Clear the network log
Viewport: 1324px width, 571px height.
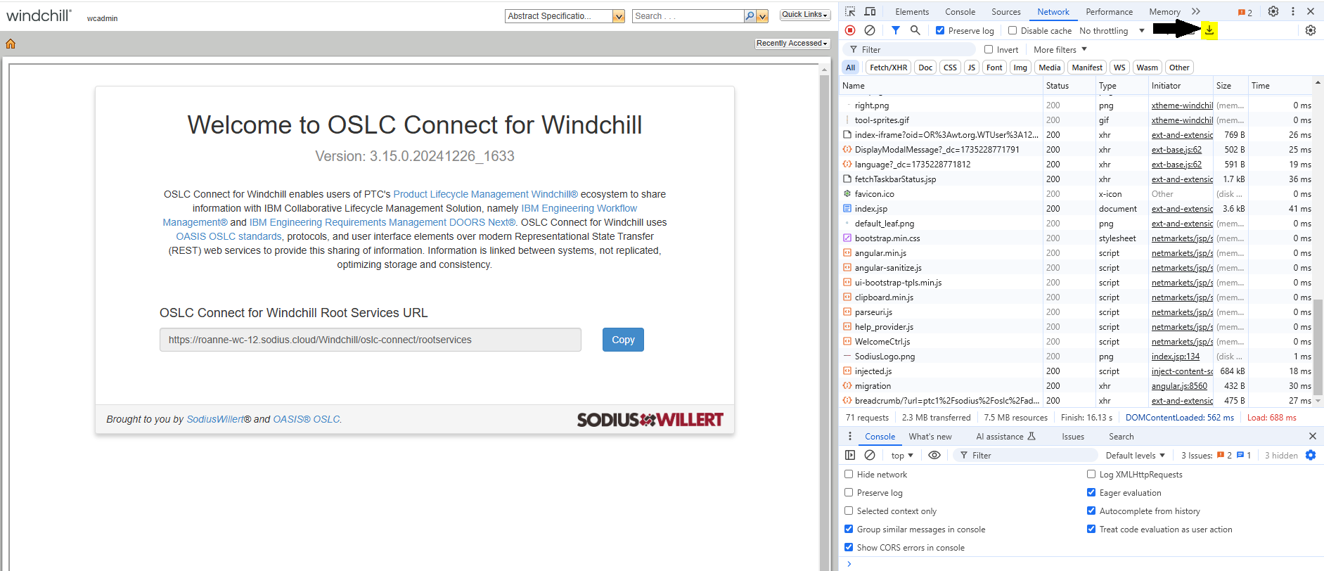pyautogui.click(x=870, y=30)
